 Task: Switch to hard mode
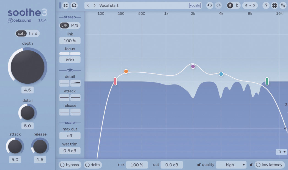point(33,33)
